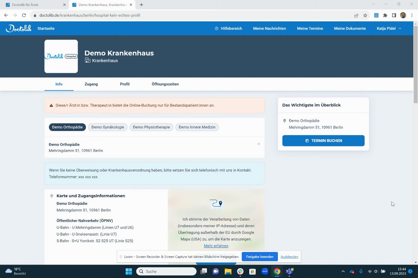
Task: Click the Termin buchen button
Action: point(323,141)
